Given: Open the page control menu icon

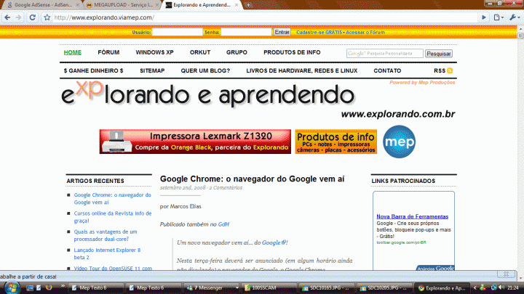Looking at the screenshot, I should point(499,17).
